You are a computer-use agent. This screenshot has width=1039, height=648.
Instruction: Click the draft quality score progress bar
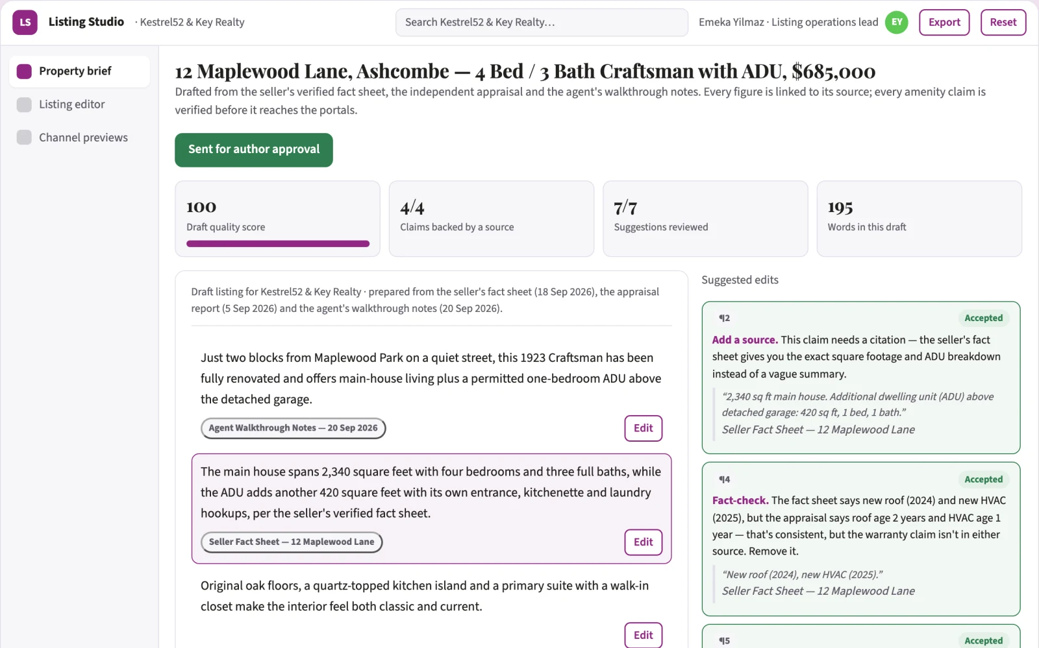click(278, 244)
